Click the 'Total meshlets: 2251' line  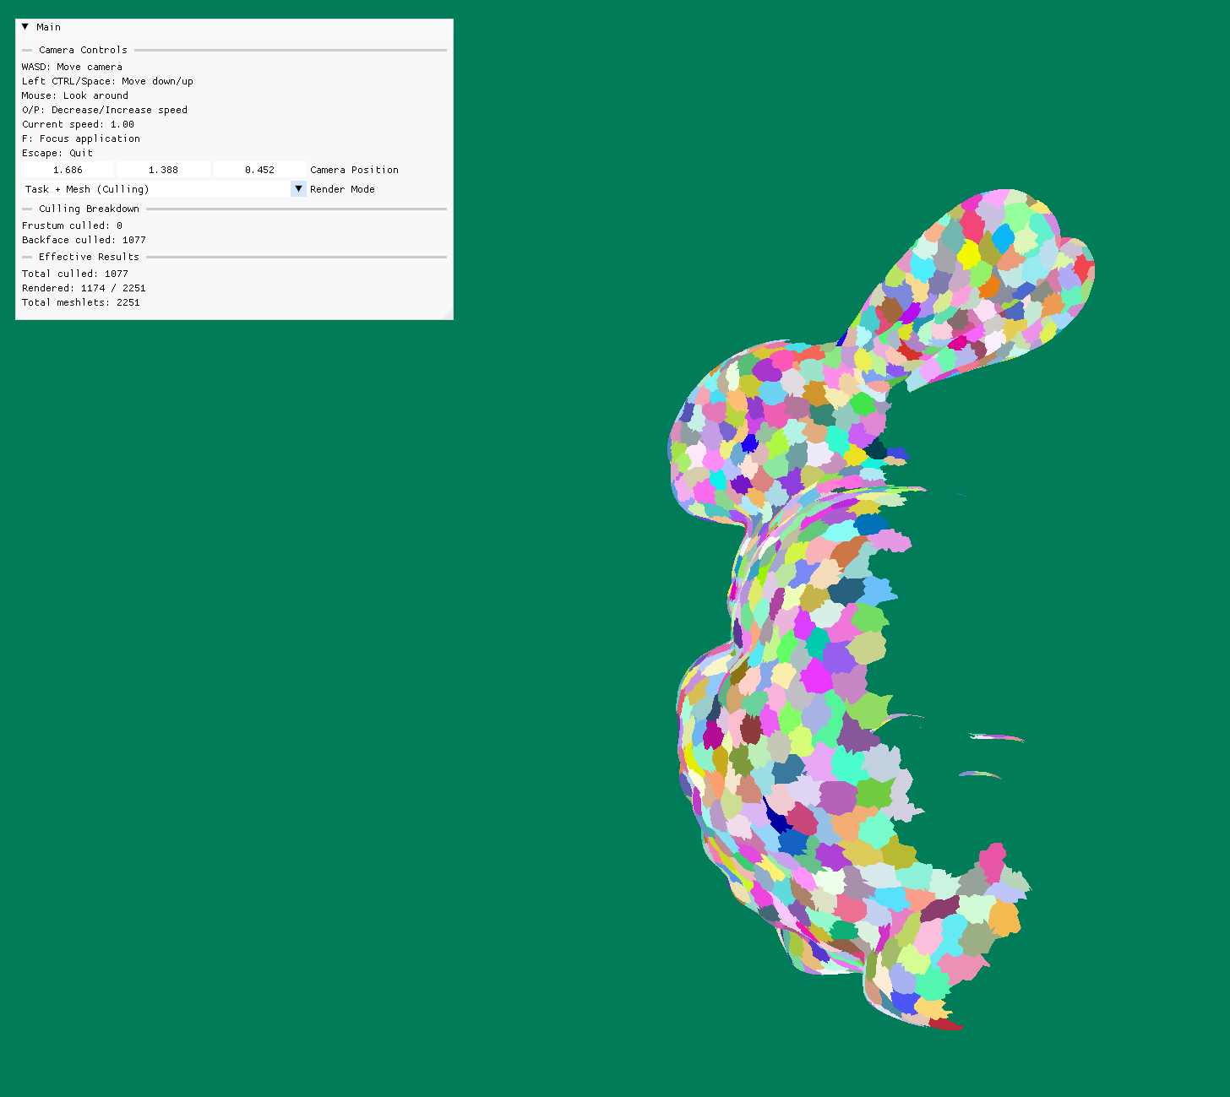click(x=80, y=302)
